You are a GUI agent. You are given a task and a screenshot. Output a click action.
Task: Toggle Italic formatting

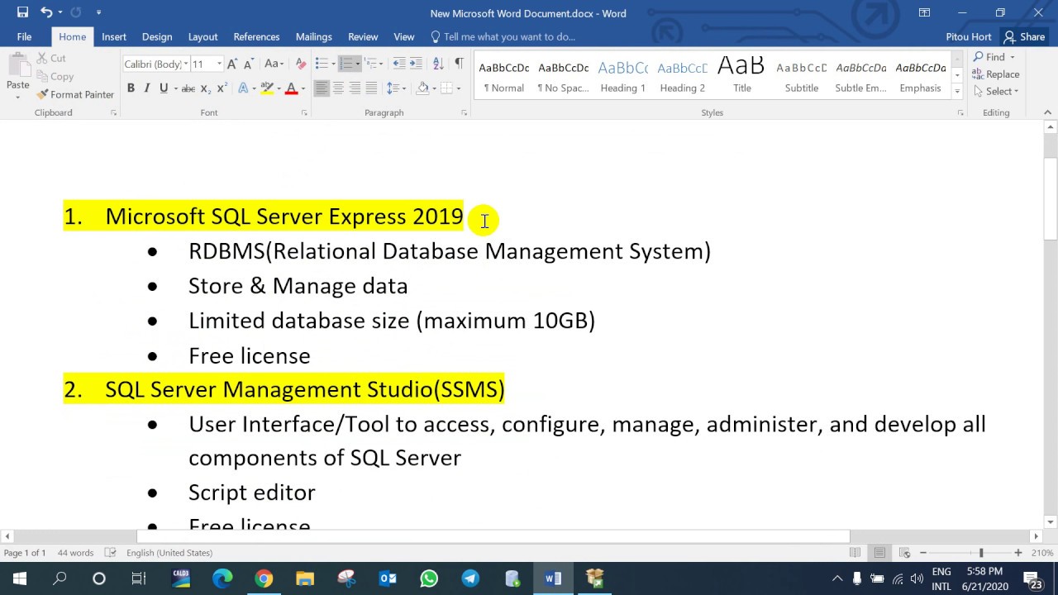pyautogui.click(x=147, y=88)
